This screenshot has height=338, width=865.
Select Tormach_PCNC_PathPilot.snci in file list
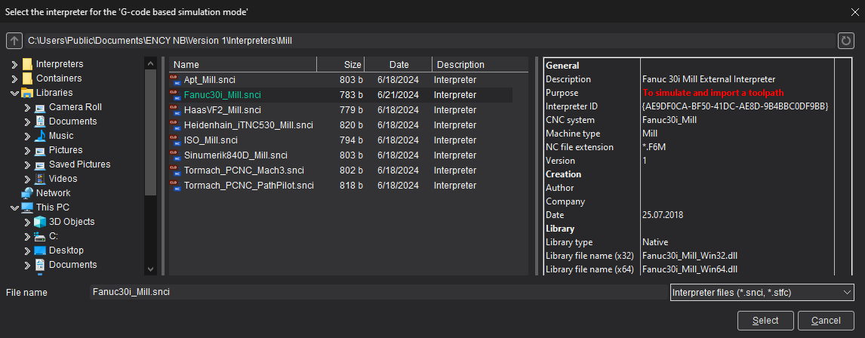coord(248,186)
